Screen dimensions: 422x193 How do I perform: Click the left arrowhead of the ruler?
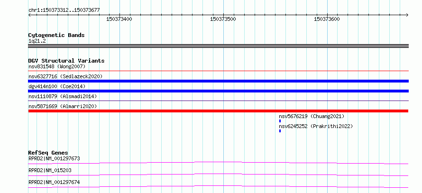point(29,15)
